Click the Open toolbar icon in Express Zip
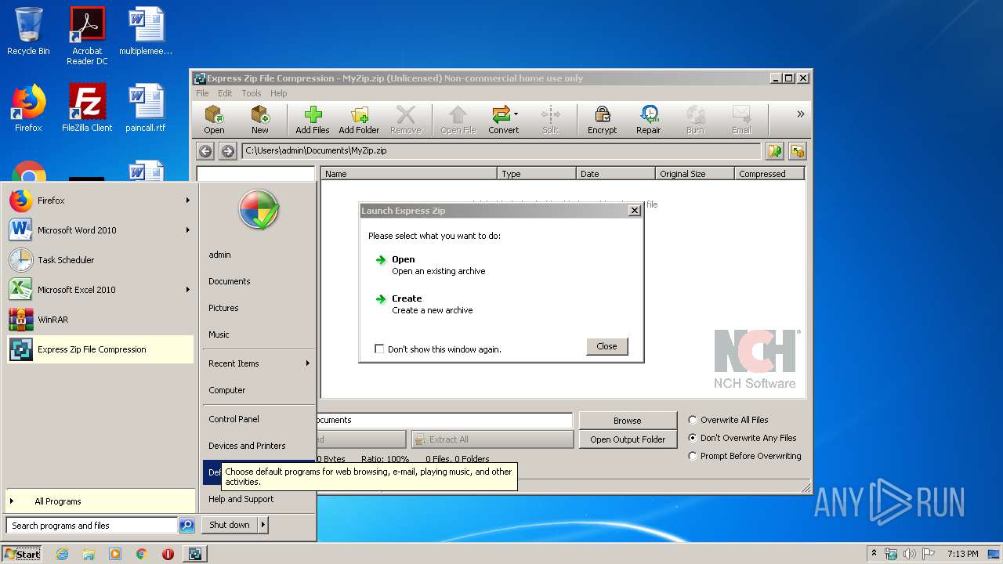This screenshot has height=564, width=1003. pos(214,120)
